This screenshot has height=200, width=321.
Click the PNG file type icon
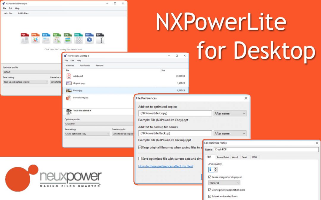[78, 38]
